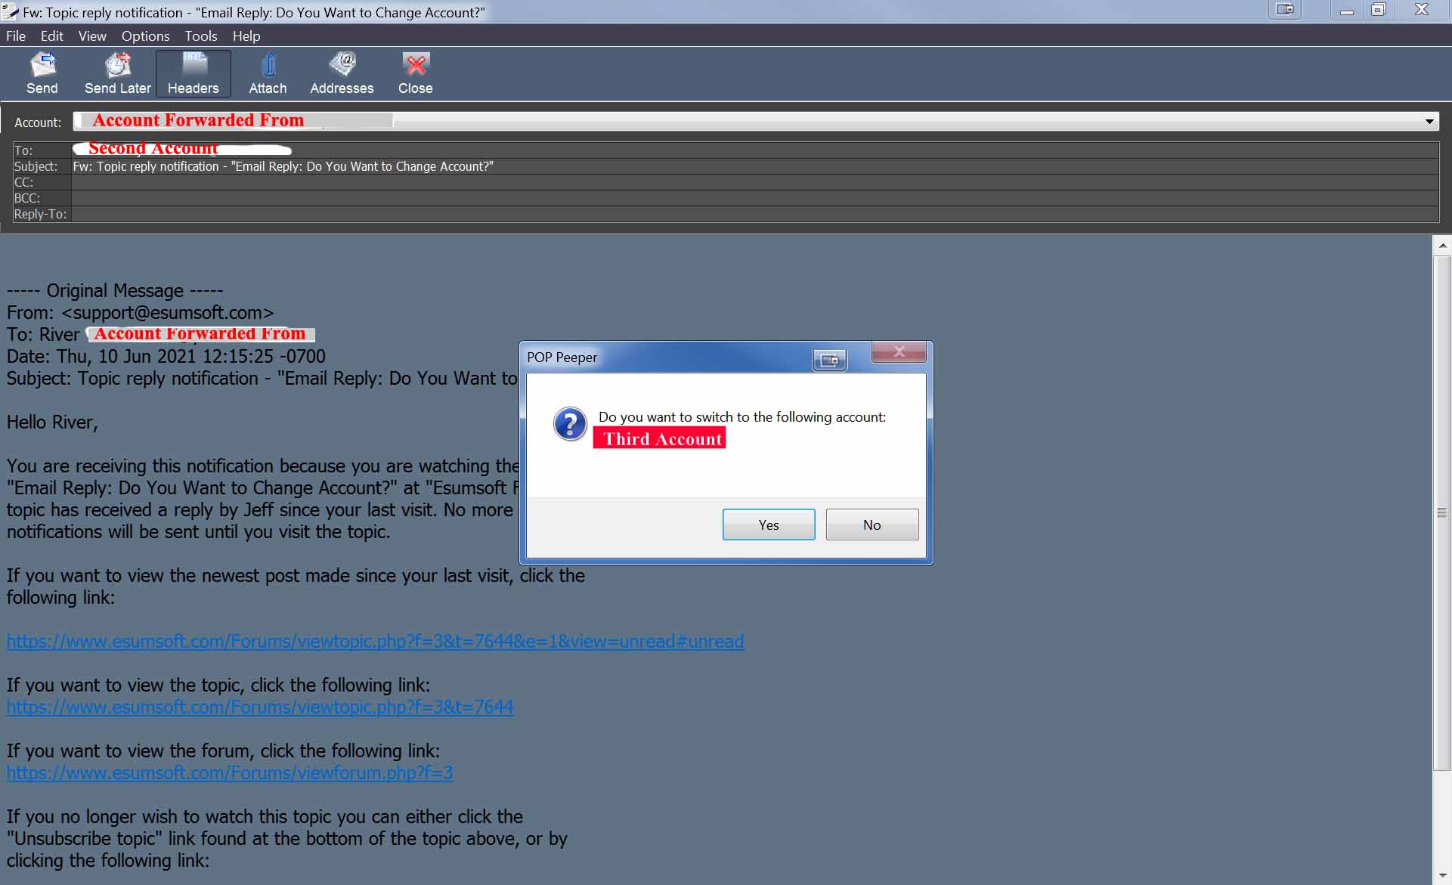Open the viewforum.php?f=3 link

click(230, 772)
